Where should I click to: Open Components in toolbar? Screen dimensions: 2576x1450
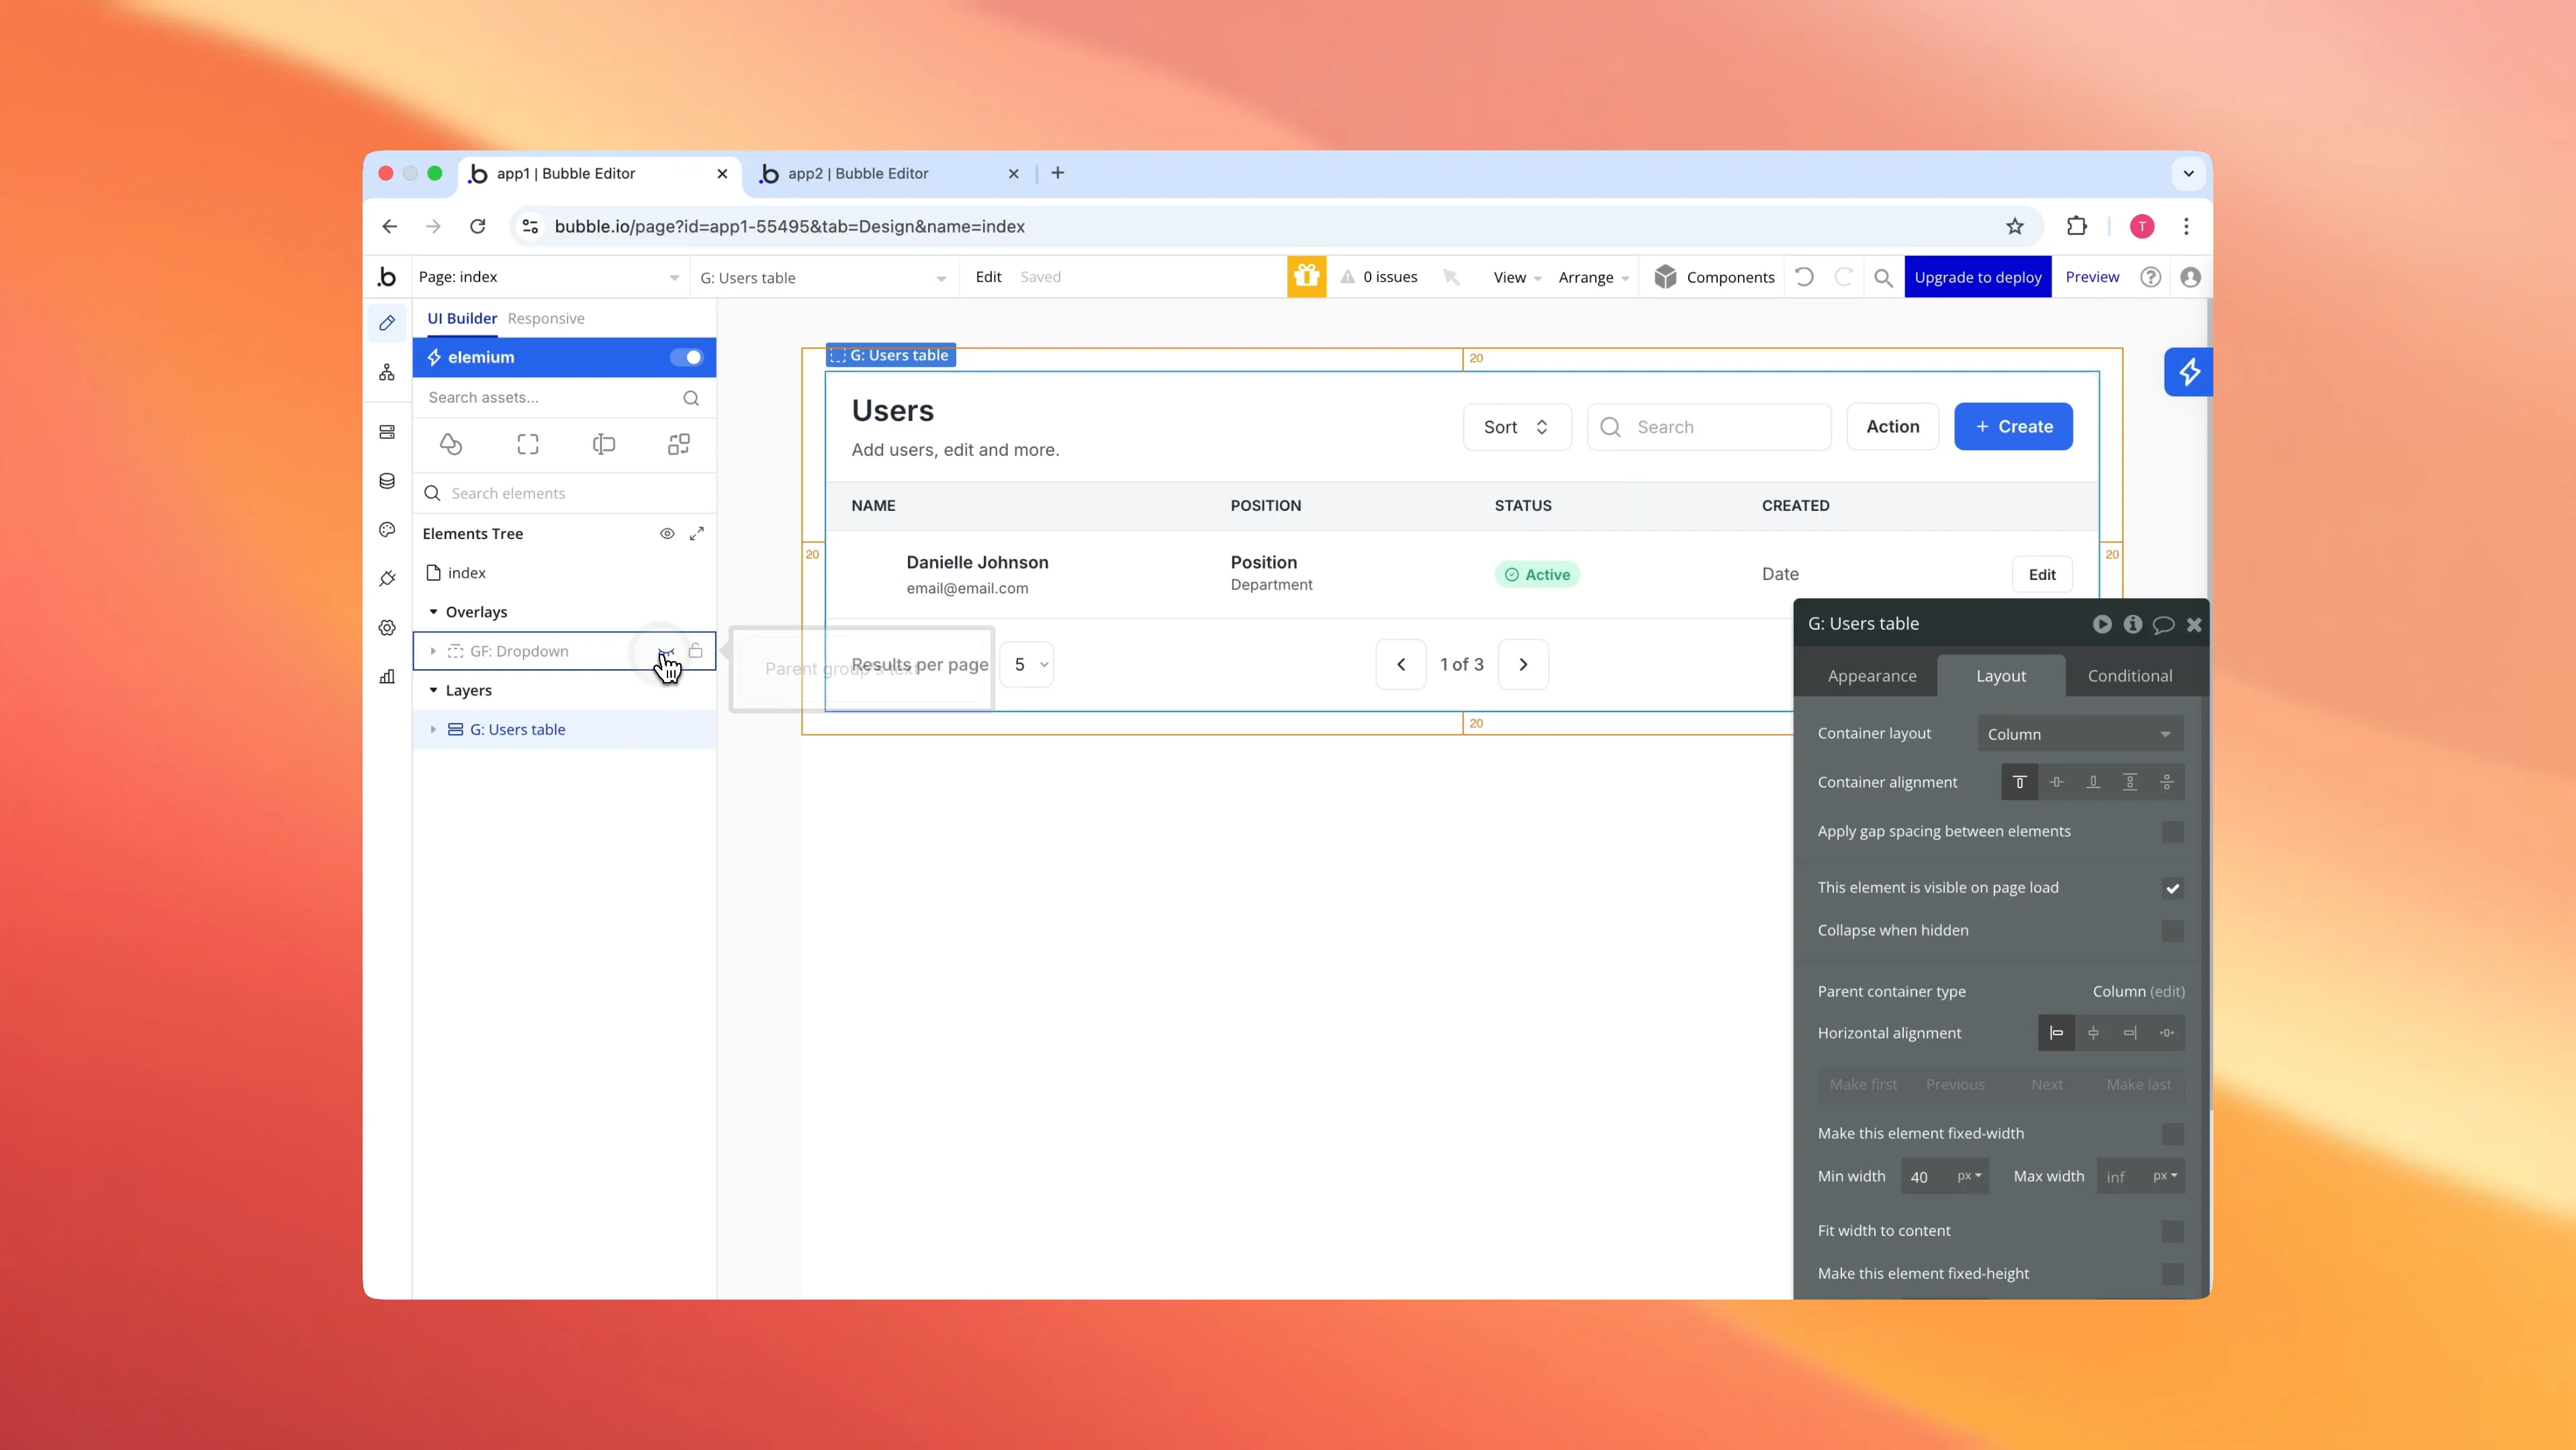tap(1714, 277)
